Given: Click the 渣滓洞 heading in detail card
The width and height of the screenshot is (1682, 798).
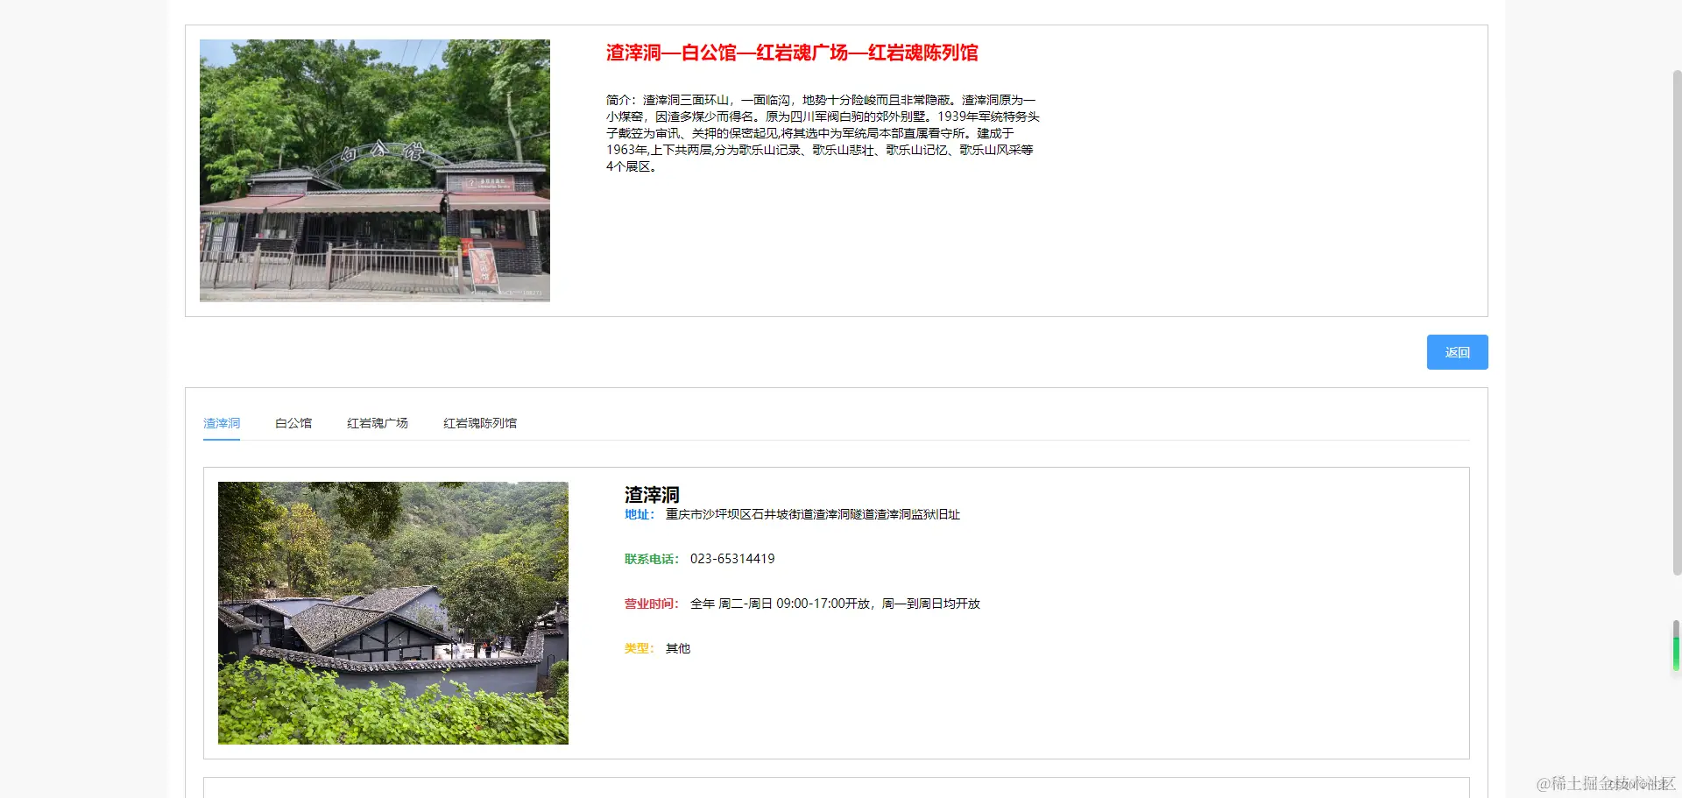Looking at the screenshot, I should [x=650, y=495].
